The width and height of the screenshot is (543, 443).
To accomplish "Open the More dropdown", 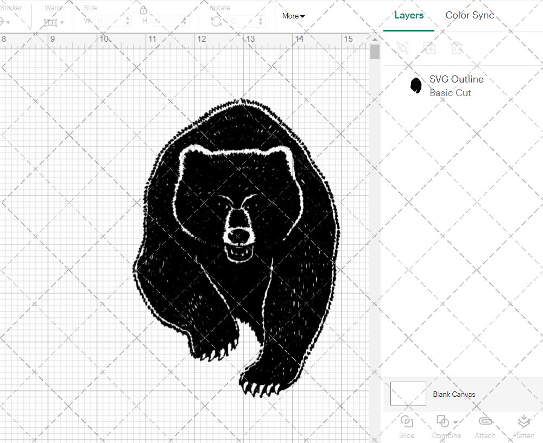I will [x=293, y=16].
